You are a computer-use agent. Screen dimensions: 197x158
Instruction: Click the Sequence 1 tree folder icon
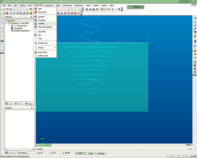coord(9,23)
